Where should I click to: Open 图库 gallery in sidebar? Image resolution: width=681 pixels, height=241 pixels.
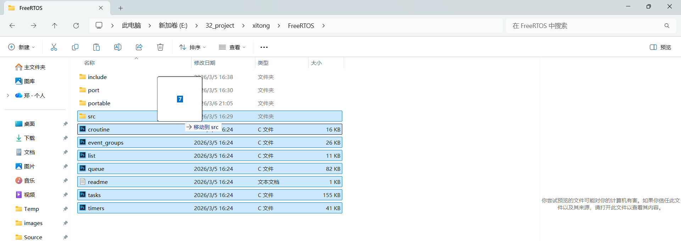(25, 81)
